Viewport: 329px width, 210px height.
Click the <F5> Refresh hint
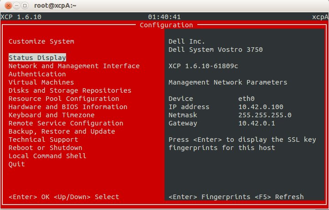coord(279,197)
